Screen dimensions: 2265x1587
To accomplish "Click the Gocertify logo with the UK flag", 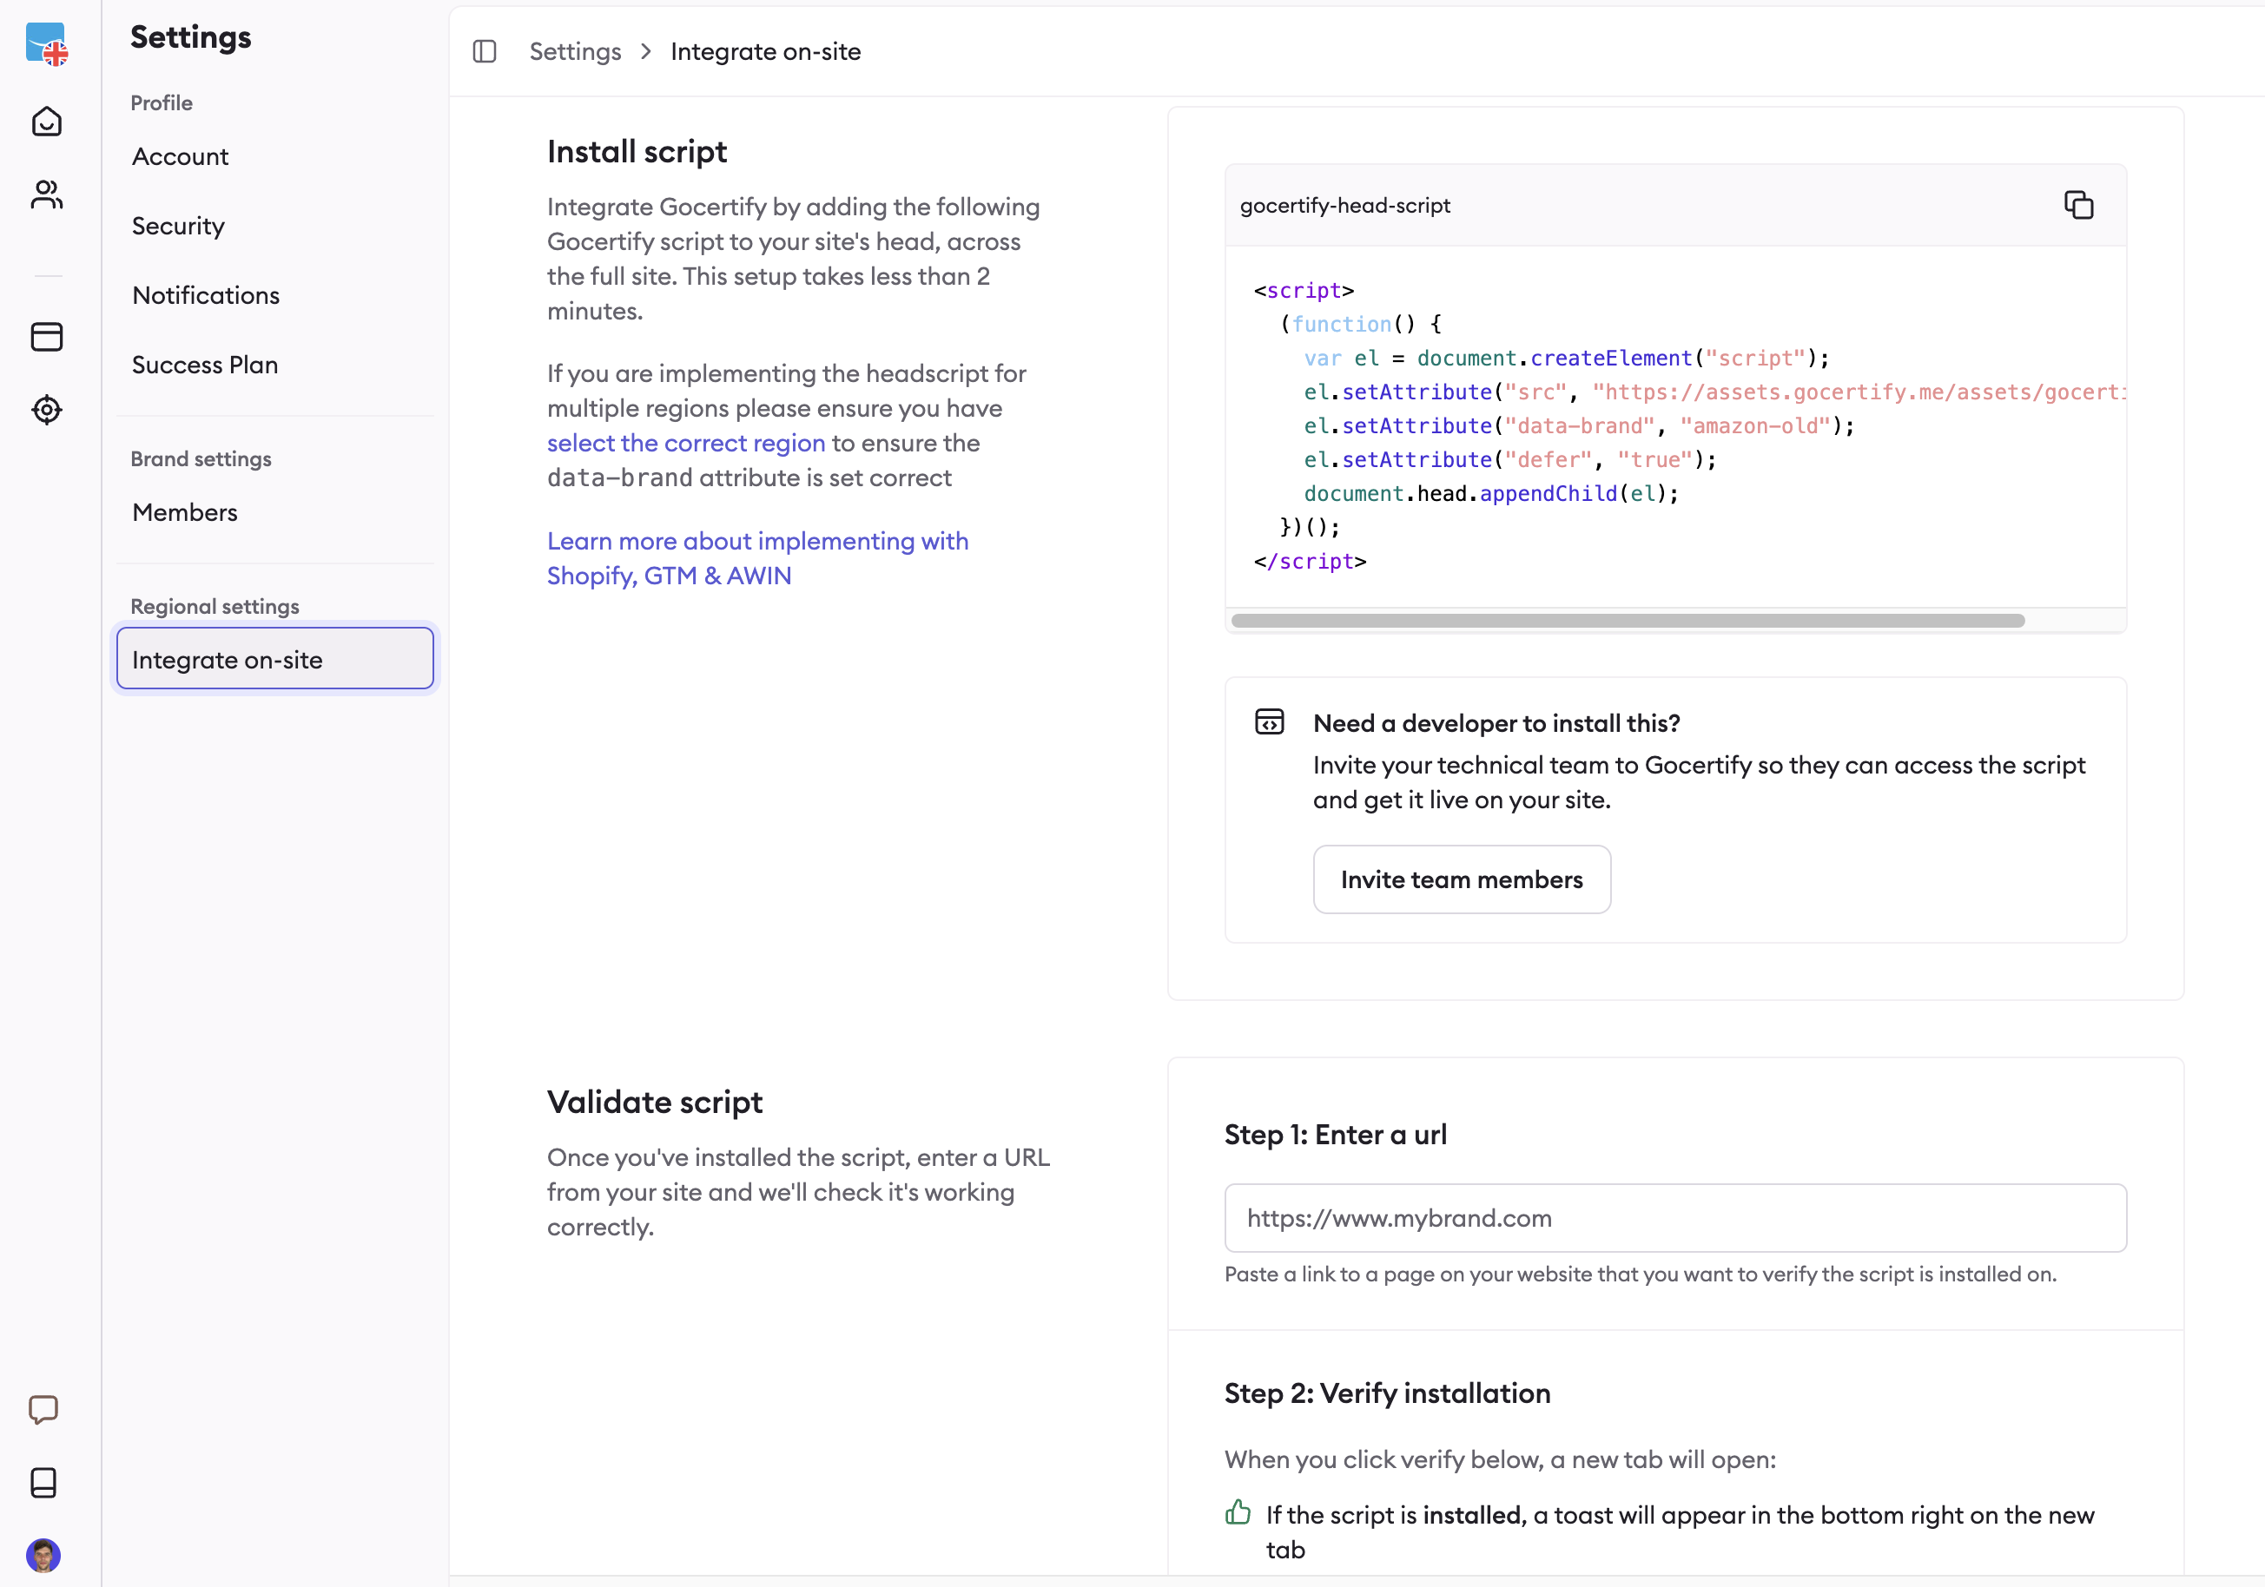I will [x=46, y=43].
